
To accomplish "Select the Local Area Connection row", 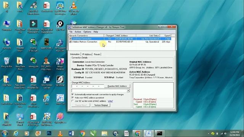I will pyautogui.click(x=120, y=39).
